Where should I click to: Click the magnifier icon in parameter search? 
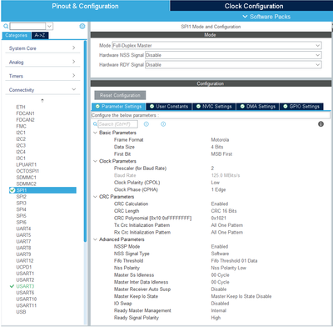(95, 124)
